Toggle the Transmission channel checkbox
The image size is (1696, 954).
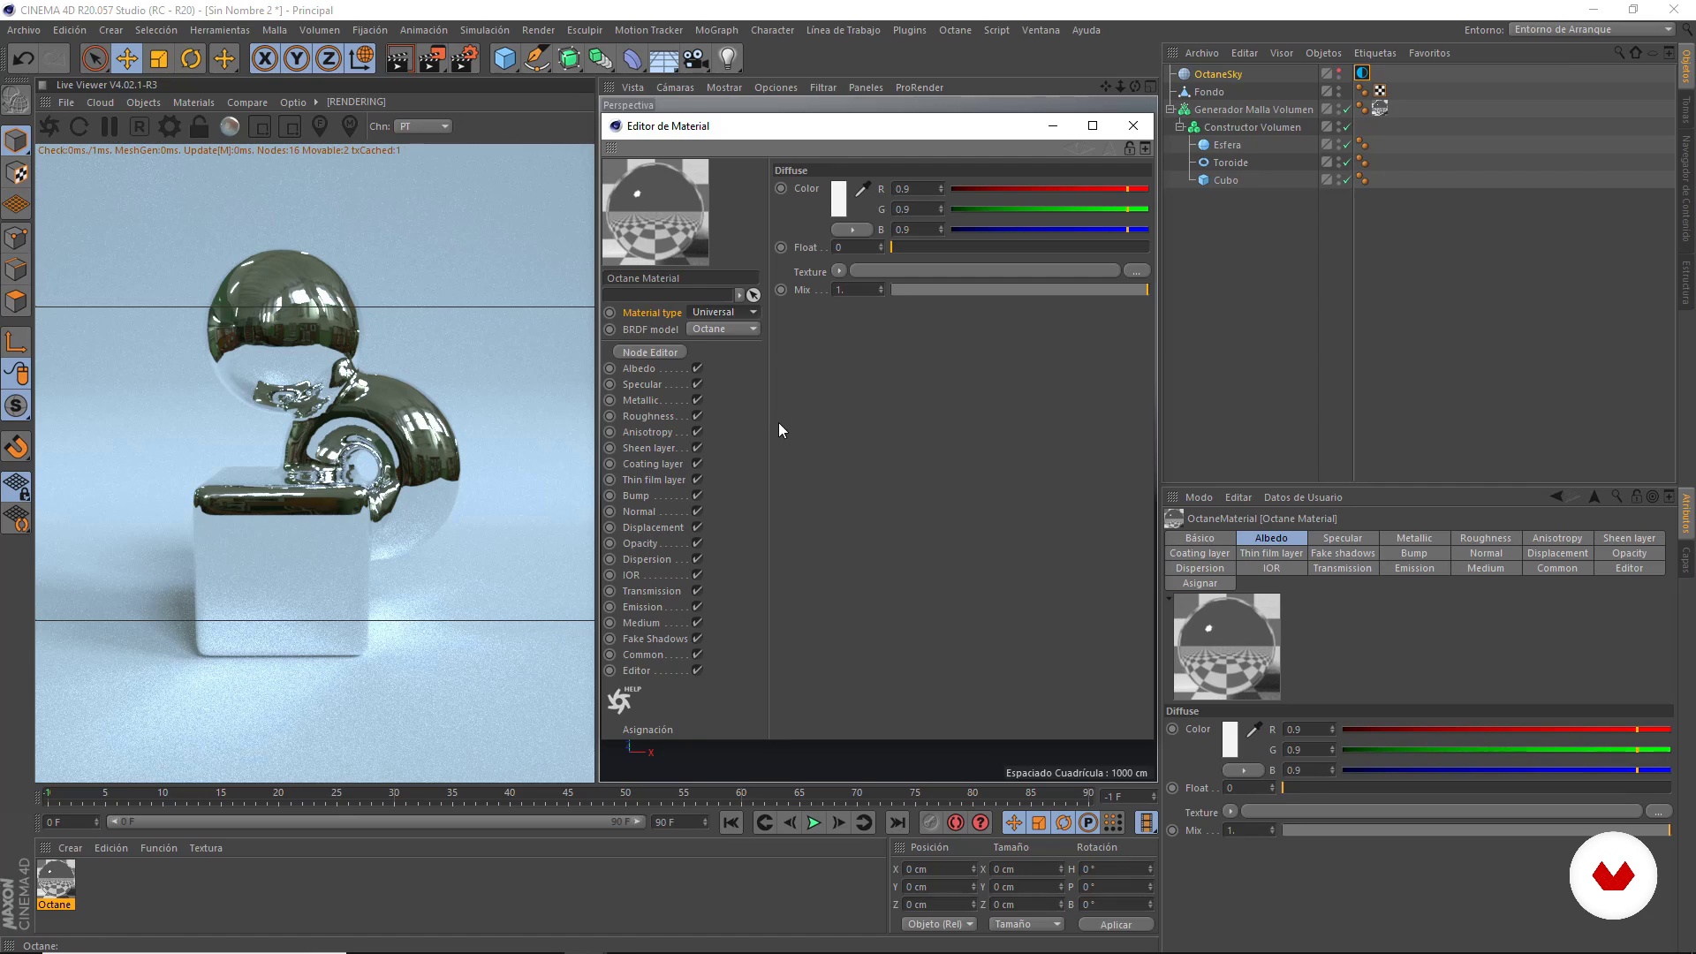click(x=697, y=591)
